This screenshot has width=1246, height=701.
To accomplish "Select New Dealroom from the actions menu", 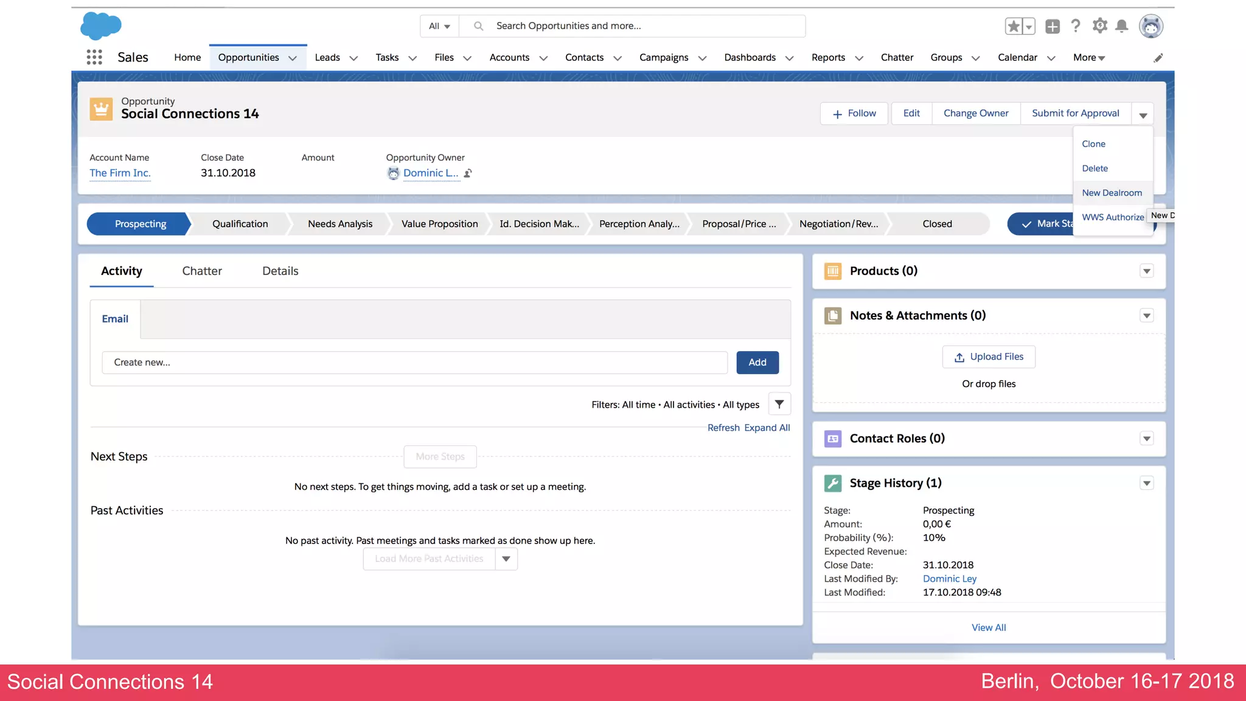I will click(1112, 193).
